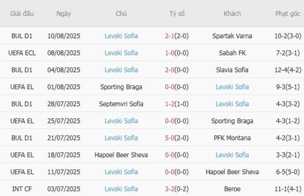The width and height of the screenshot is (304, 196).
Task: Click the Phạt góc column header
Action: [x=288, y=14]
